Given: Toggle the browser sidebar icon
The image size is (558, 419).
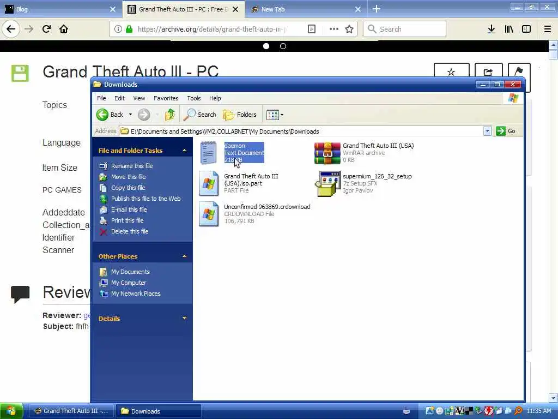Looking at the screenshot, I should pyautogui.click(x=526, y=29).
